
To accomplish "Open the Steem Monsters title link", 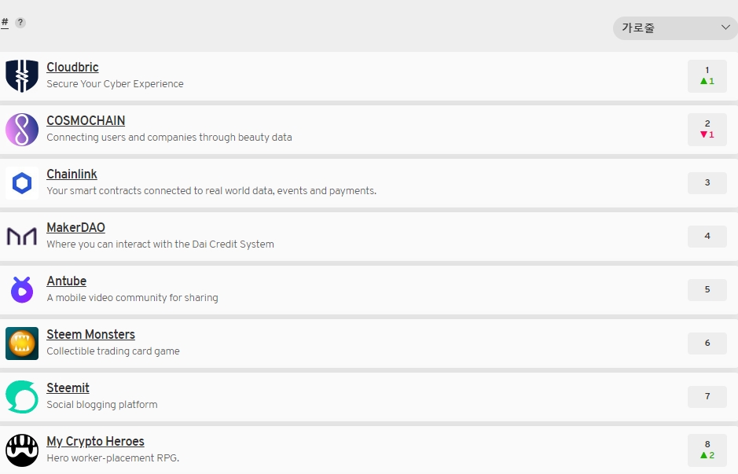I will (x=91, y=334).
